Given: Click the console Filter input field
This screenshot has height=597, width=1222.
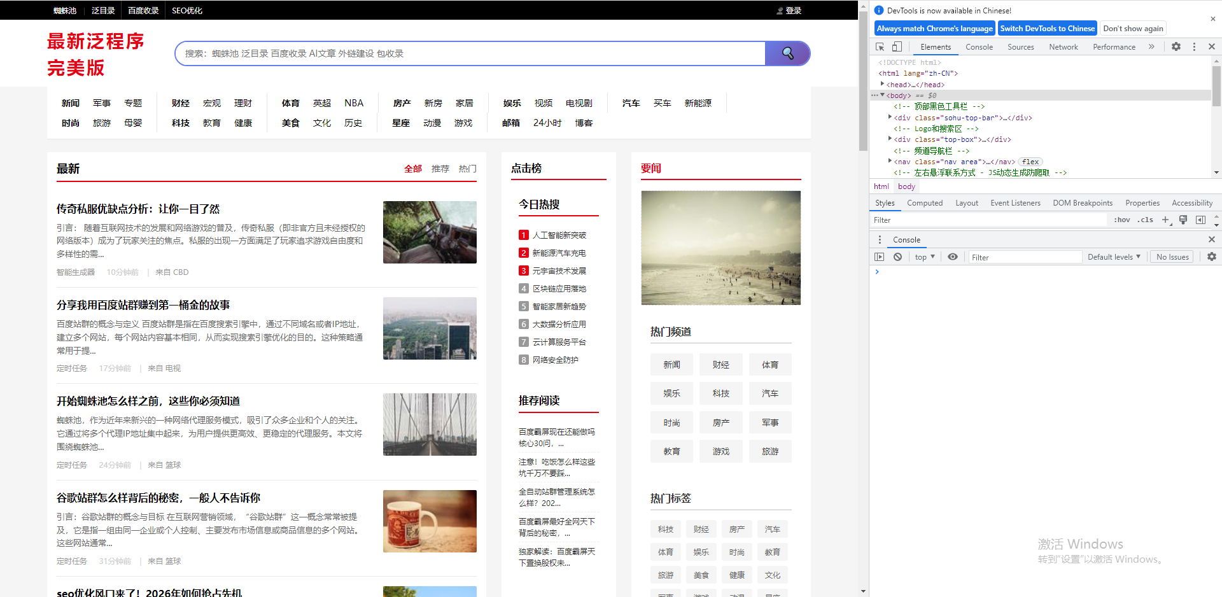Looking at the screenshot, I should pyautogui.click(x=1025, y=256).
